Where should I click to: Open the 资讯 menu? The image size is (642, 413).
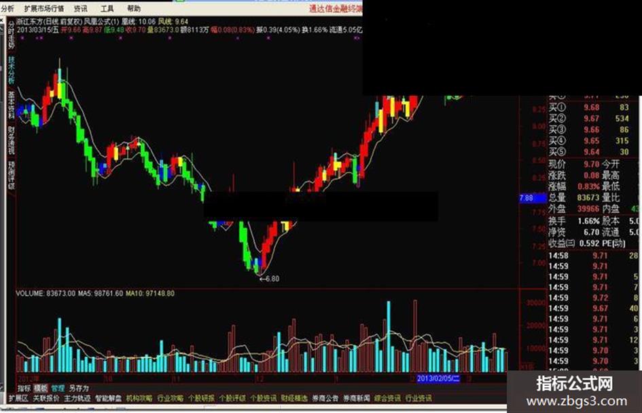pyautogui.click(x=81, y=8)
